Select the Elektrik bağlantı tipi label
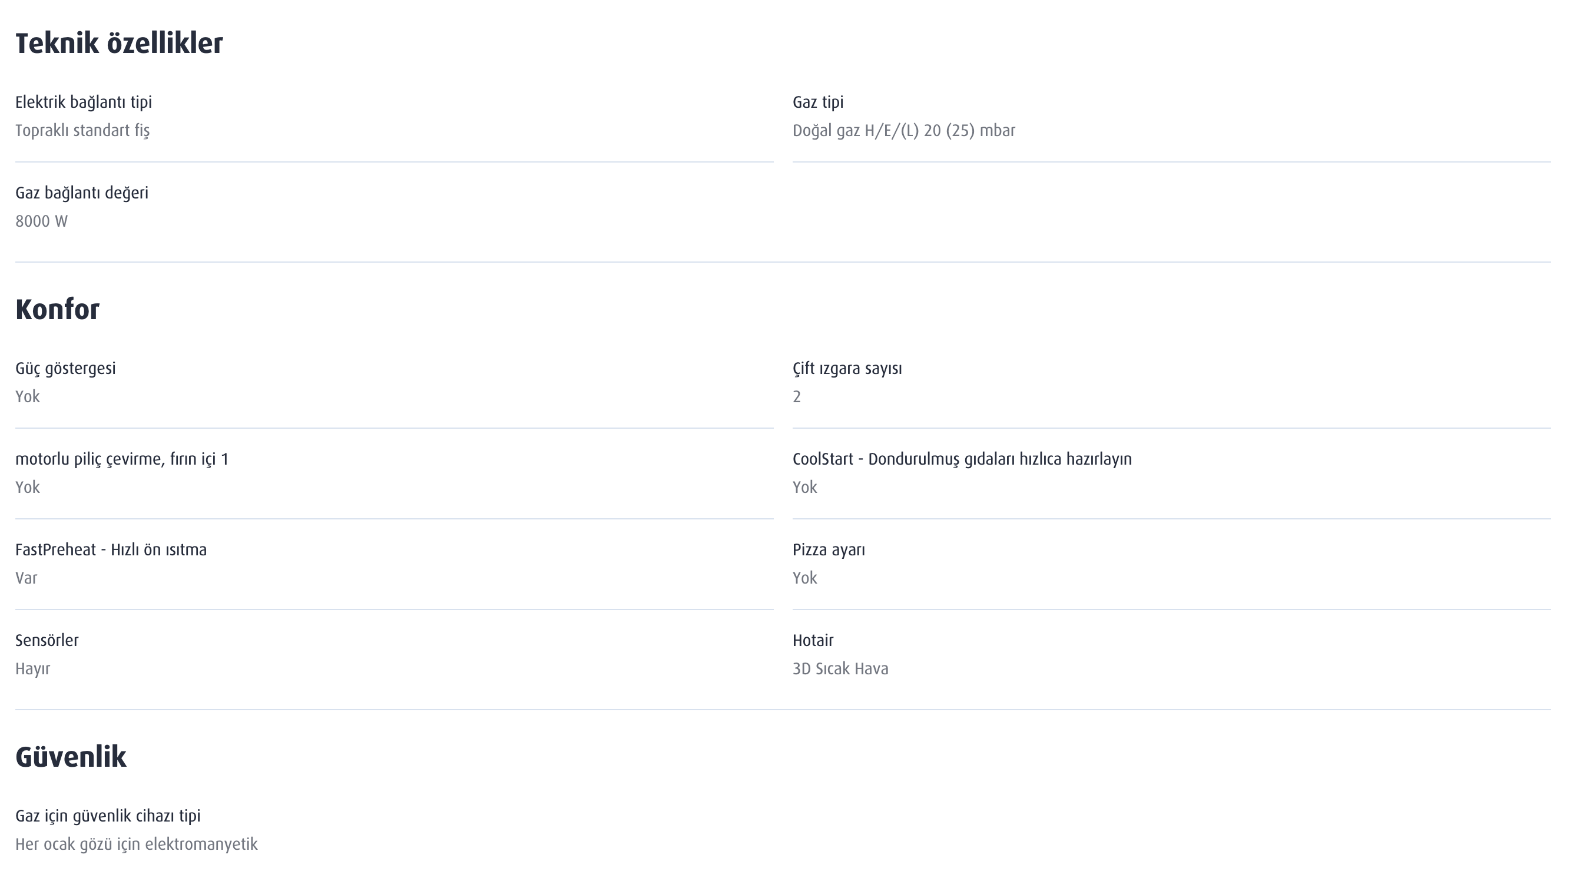 pos(84,102)
